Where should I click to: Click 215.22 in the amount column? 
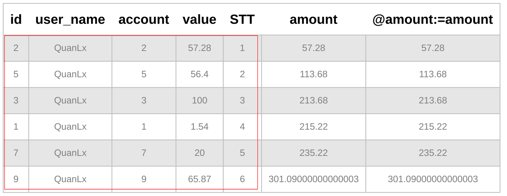313,127
